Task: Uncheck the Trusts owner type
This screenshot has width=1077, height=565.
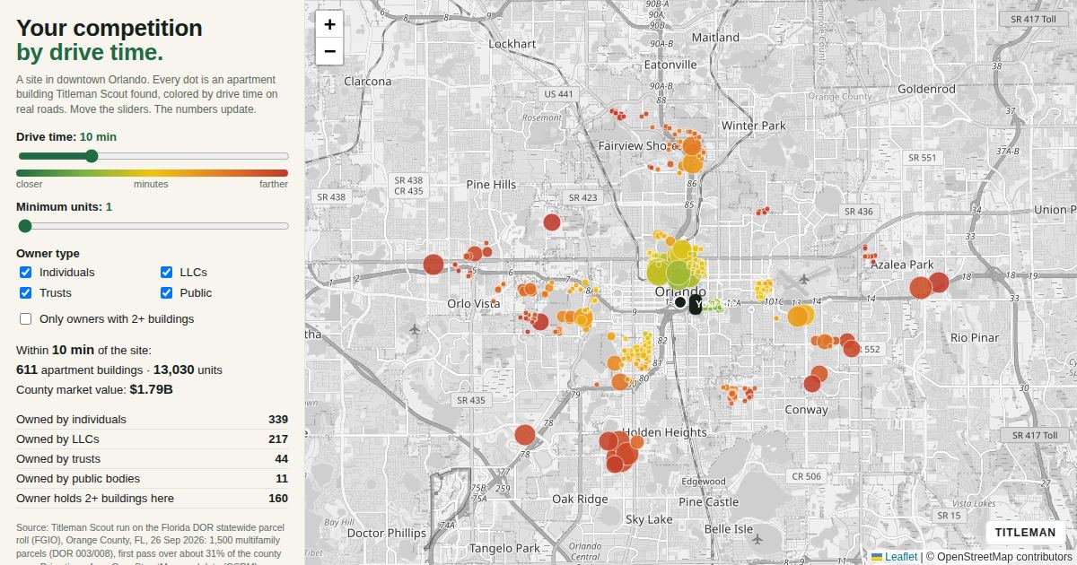Action: [25, 293]
